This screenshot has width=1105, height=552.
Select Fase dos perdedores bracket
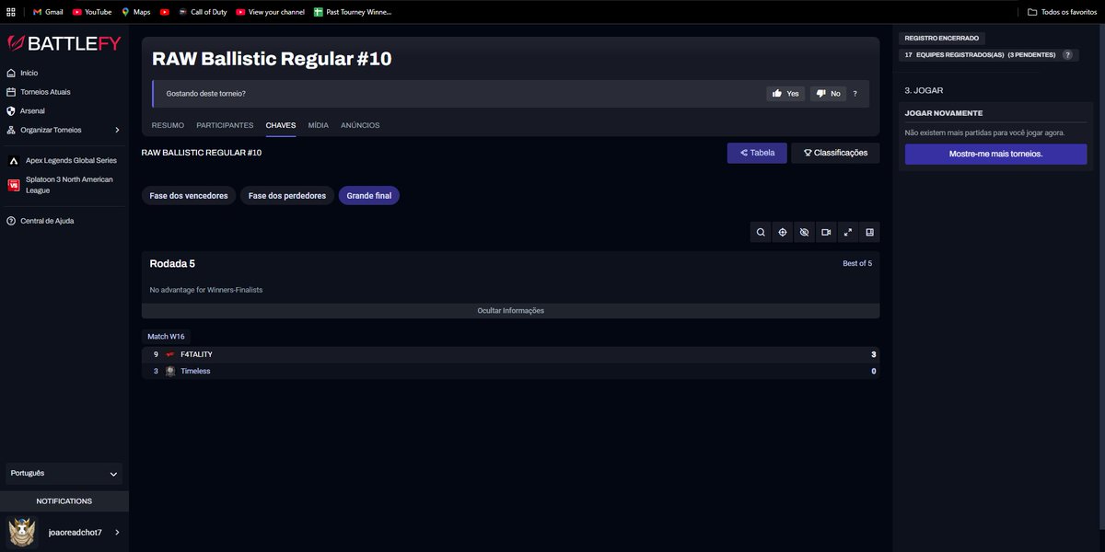tap(287, 196)
